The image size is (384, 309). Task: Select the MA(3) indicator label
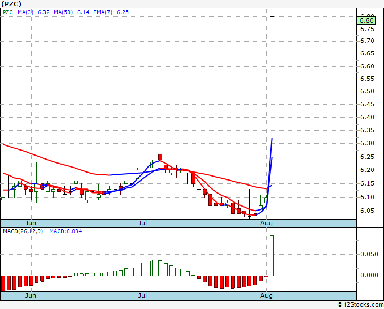(25, 12)
